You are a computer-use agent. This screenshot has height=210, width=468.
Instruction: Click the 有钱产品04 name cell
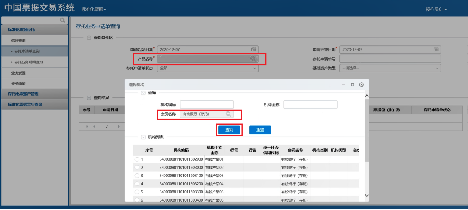click(214, 184)
